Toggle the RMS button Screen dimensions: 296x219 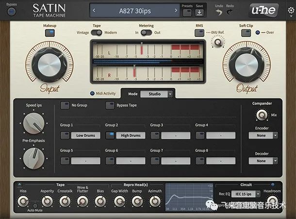(x=199, y=33)
